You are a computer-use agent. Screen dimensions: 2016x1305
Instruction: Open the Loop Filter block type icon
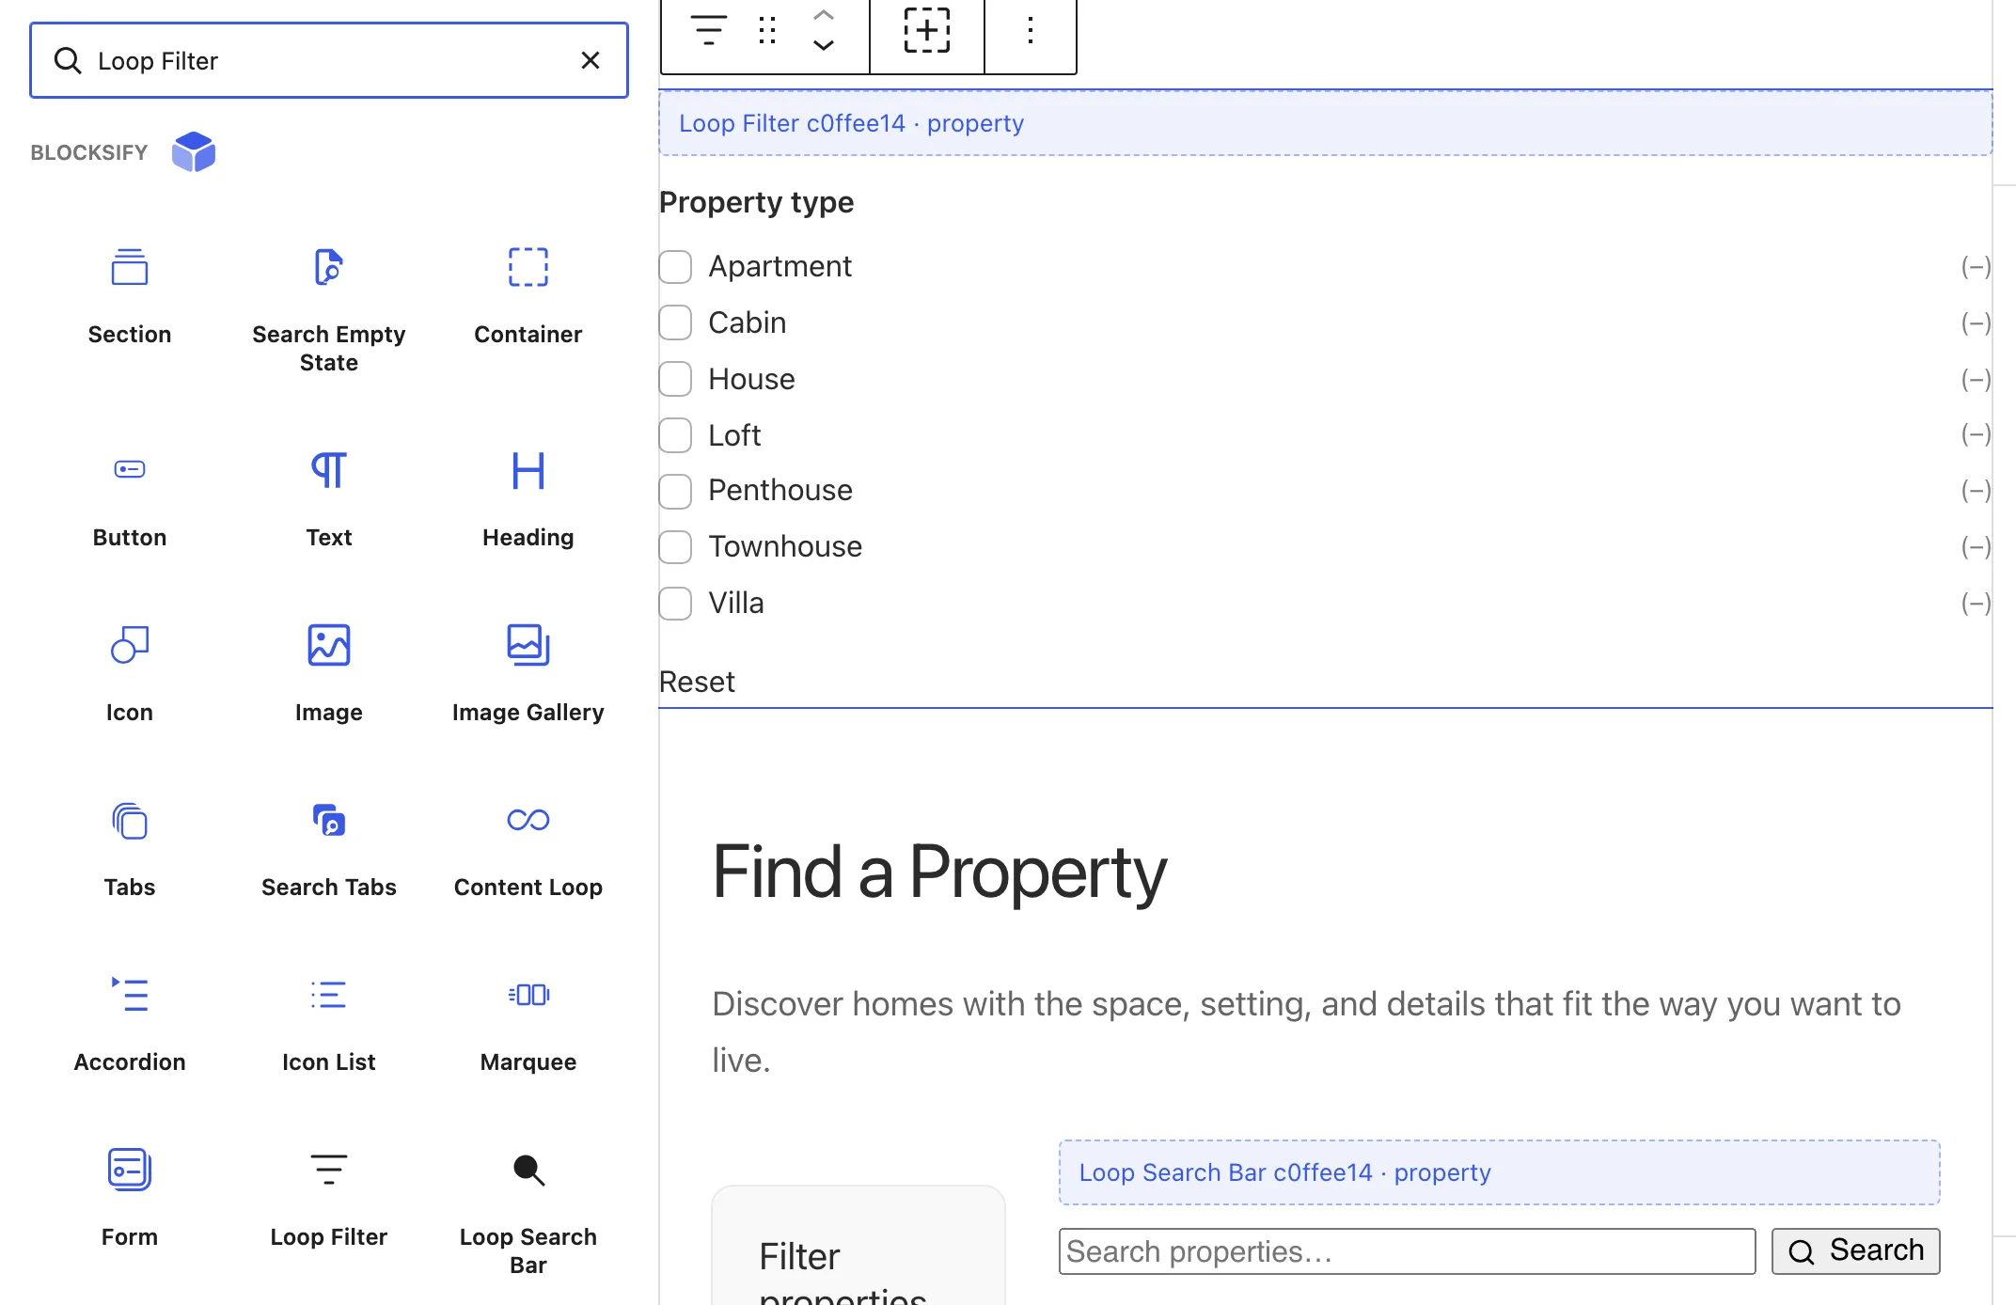pyautogui.click(x=709, y=31)
